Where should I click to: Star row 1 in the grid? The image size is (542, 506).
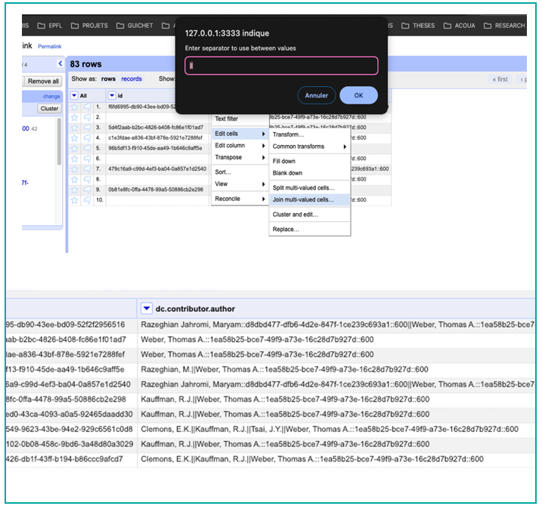(75, 107)
